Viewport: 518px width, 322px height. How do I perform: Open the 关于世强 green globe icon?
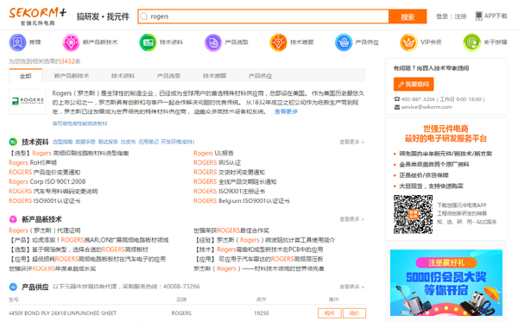pos(471,42)
